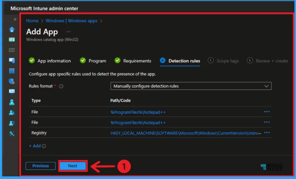Open Endpoint security shield icon in sidebar
296x179 pixels.
click(x=12, y=81)
